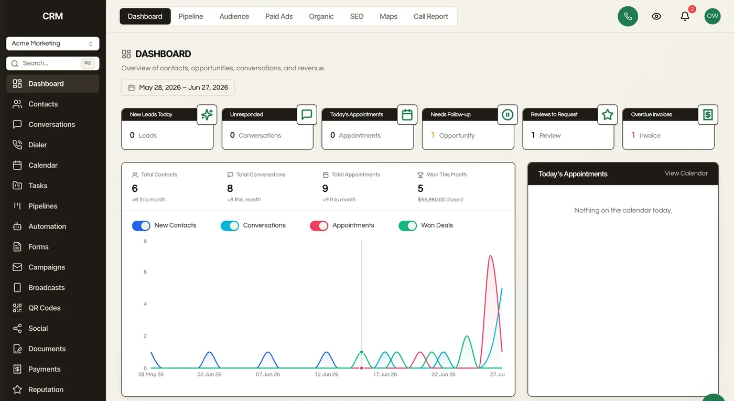Click the eye preview icon in header
Screen dimensions: 734x401
[656, 16]
